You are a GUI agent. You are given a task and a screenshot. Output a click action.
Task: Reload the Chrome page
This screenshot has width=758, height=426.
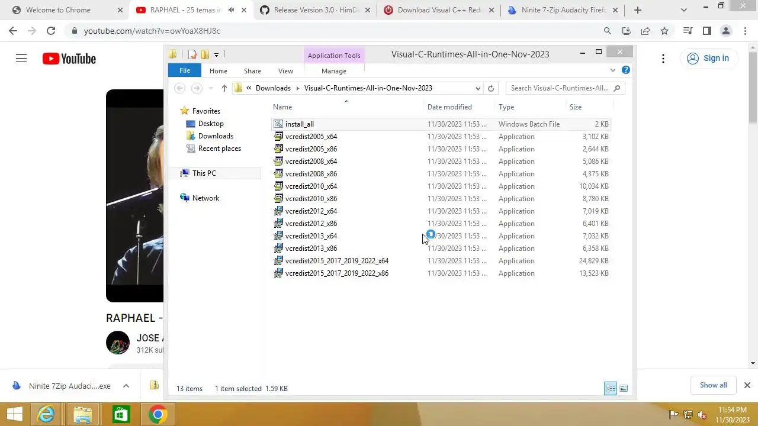point(51,31)
